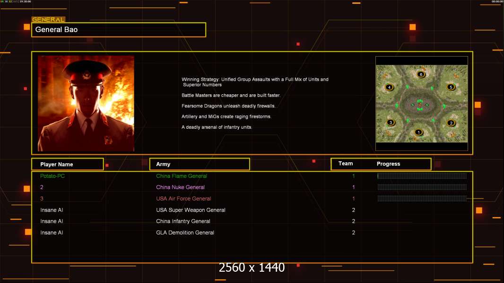This screenshot has width=504, height=283.
Task: Click the Player Name column header
Action: coord(68,164)
